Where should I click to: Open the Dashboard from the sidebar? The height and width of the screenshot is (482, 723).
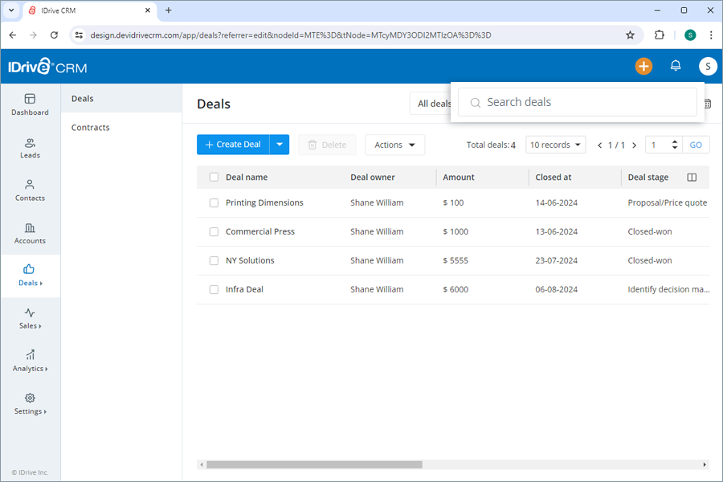(x=30, y=104)
